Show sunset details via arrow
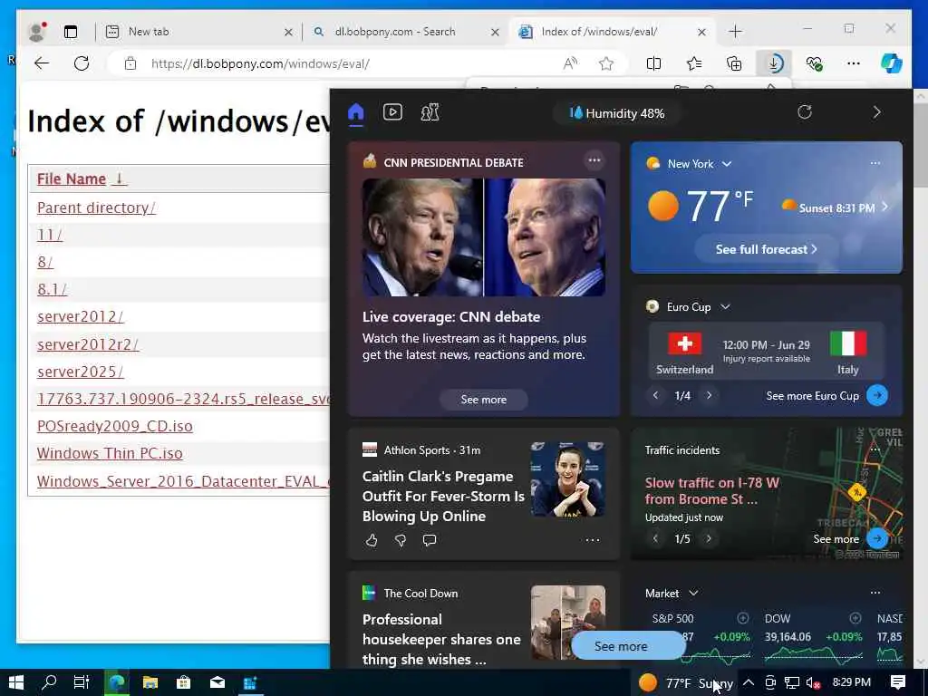 point(884,207)
